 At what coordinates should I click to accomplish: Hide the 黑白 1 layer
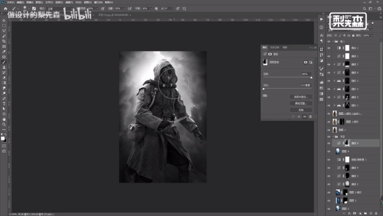[x=329, y=48]
